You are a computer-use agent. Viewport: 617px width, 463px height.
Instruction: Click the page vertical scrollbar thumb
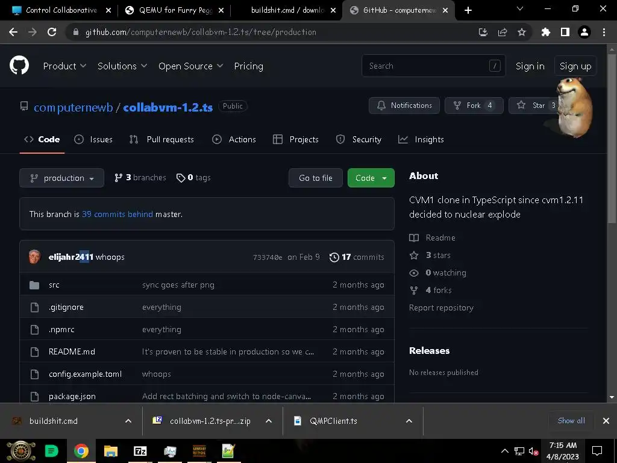pyautogui.click(x=612, y=138)
